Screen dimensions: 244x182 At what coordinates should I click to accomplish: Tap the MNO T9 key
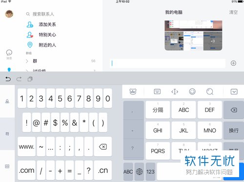tap(210, 130)
